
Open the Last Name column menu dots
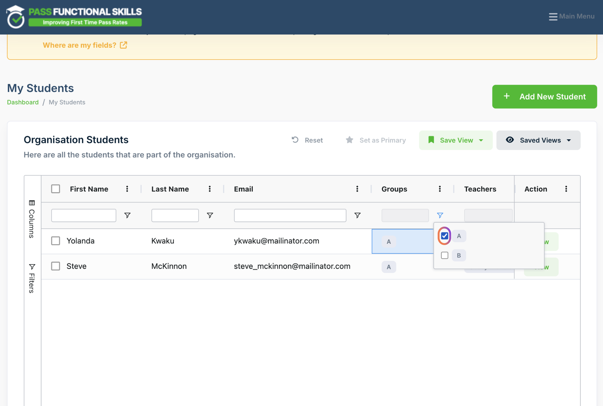210,189
